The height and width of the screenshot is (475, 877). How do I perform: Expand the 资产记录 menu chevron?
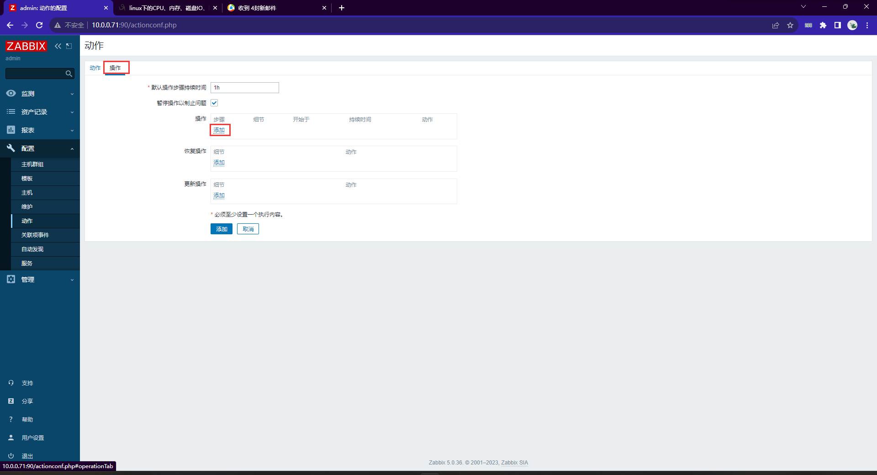coord(72,112)
